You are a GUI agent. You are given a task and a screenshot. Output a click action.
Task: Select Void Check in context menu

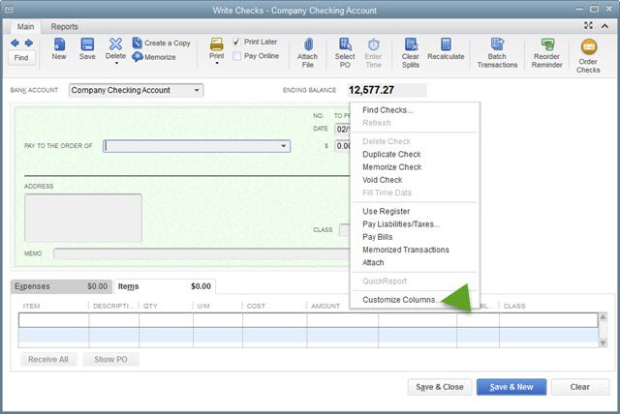click(x=382, y=180)
